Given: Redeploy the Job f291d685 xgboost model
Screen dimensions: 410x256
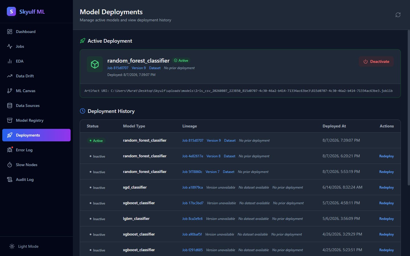Looking at the screenshot, I should pyautogui.click(x=386, y=250).
